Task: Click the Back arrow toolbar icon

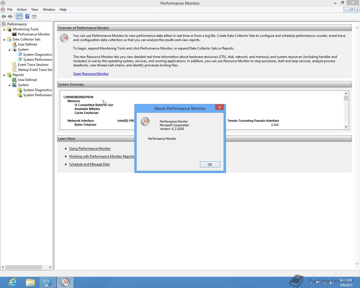Action: [x=4, y=17]
